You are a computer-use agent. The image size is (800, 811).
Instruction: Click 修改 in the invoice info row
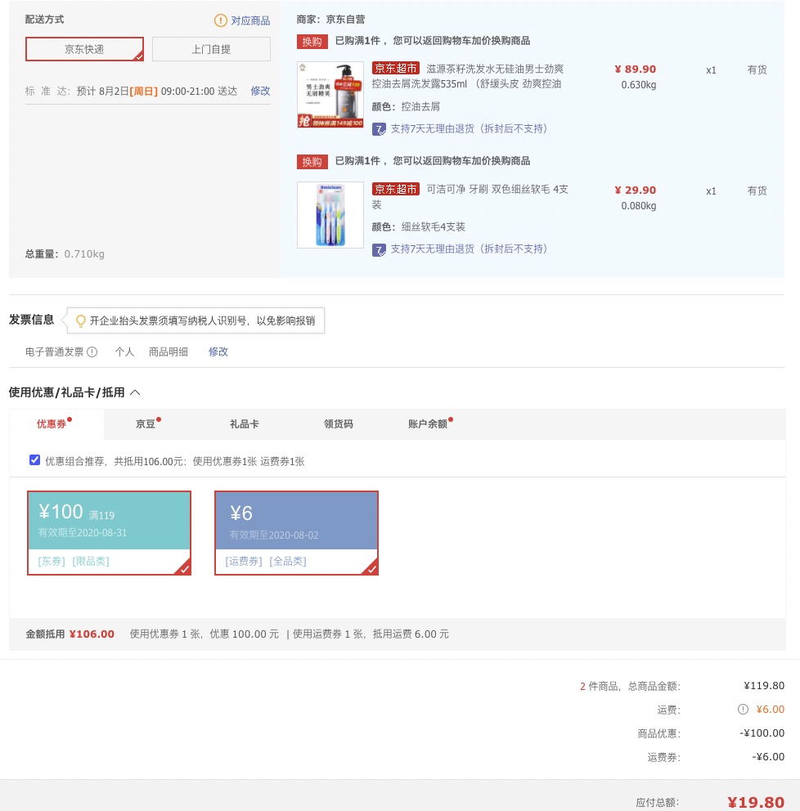coord(218,352)
